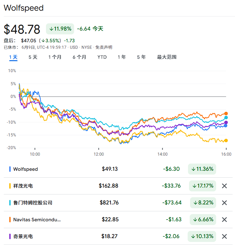Click the purple 奇景光电 legend color bar

point(10,236)
